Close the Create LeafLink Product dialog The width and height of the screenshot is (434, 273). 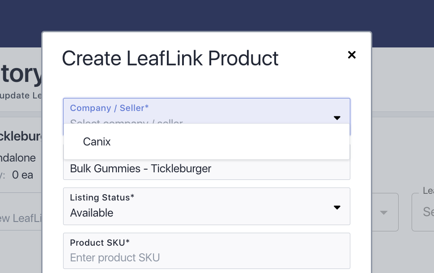click(x=352, y=55)
